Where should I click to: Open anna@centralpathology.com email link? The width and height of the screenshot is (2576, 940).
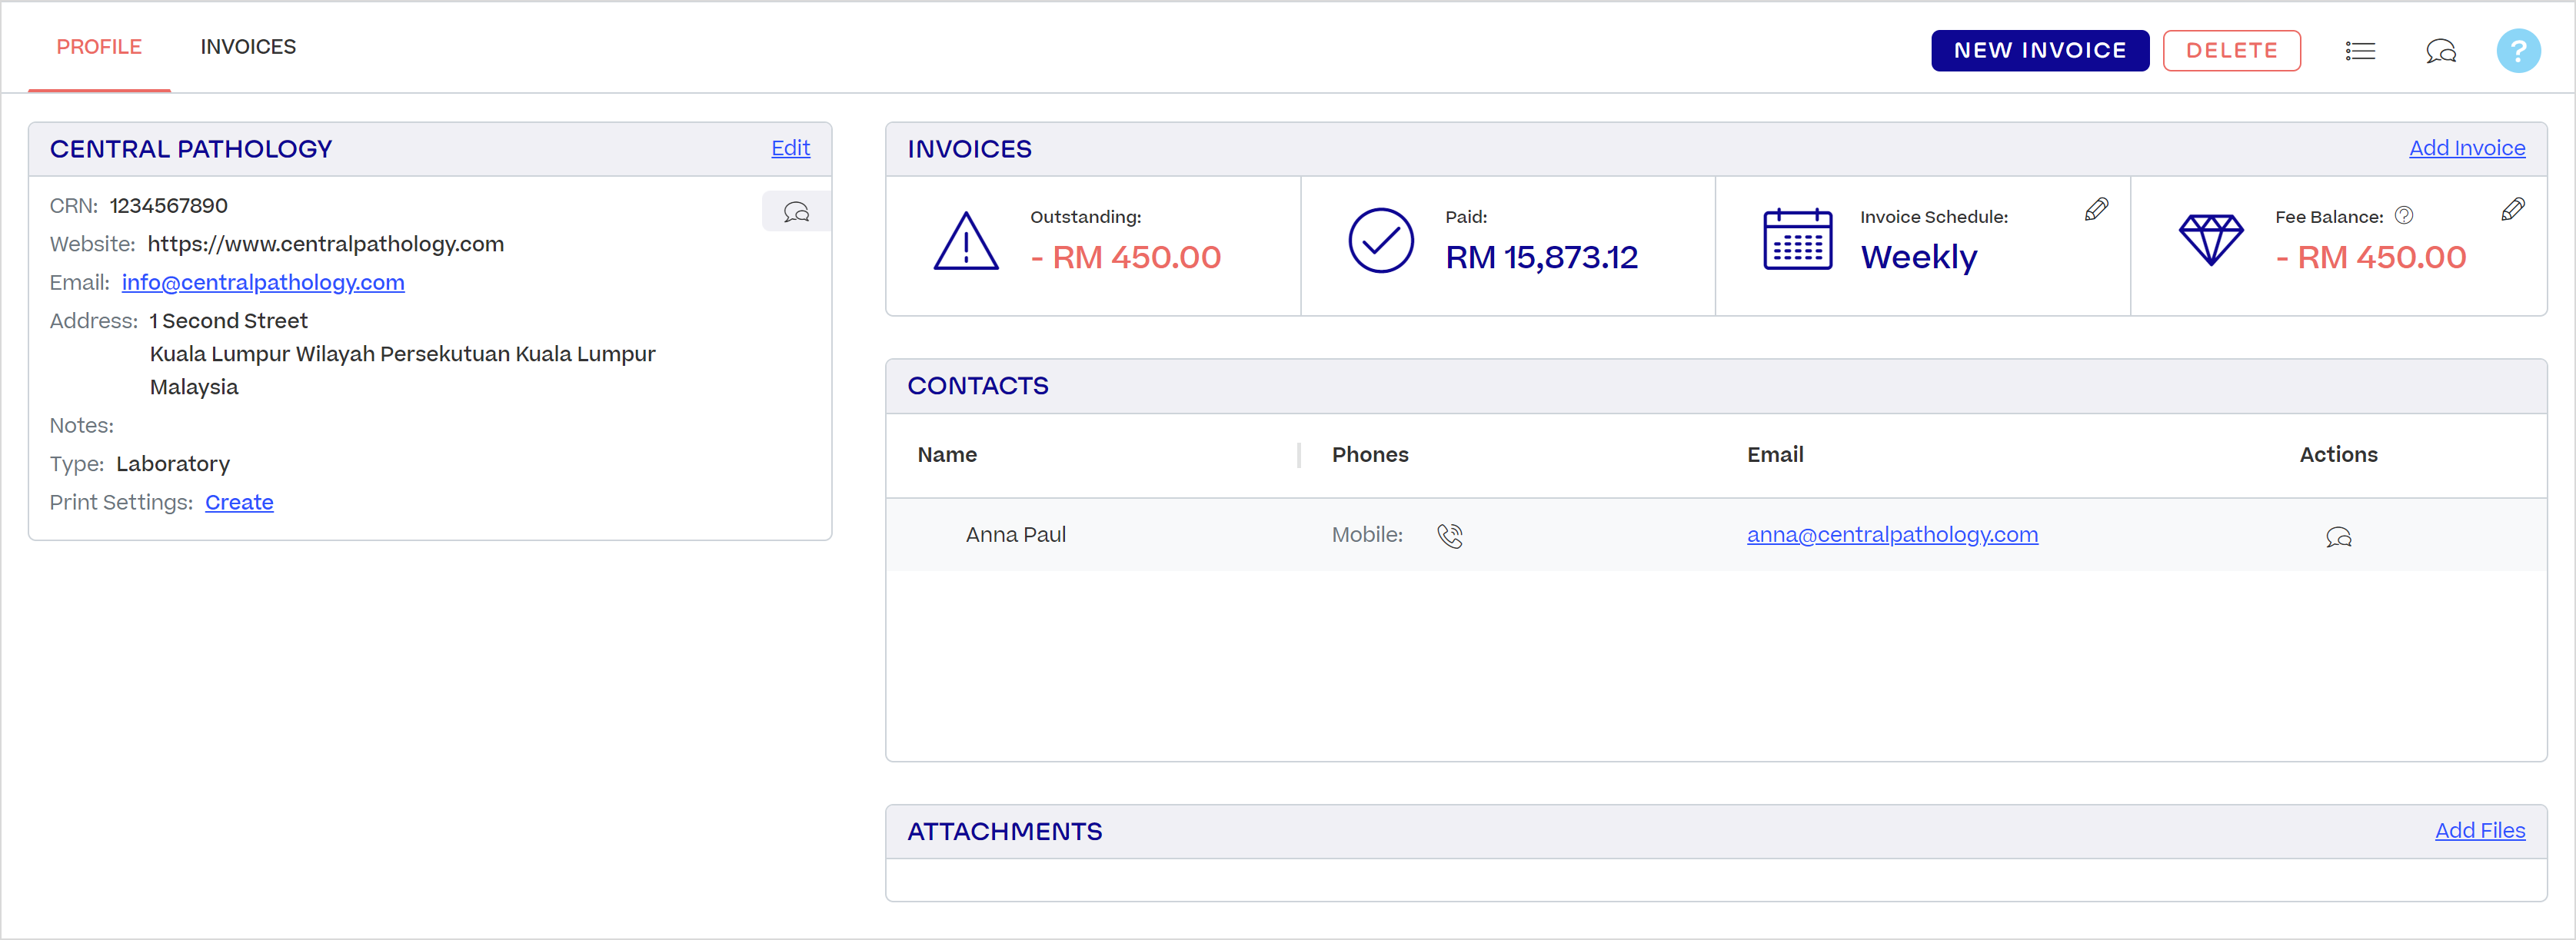(1892, 535)
